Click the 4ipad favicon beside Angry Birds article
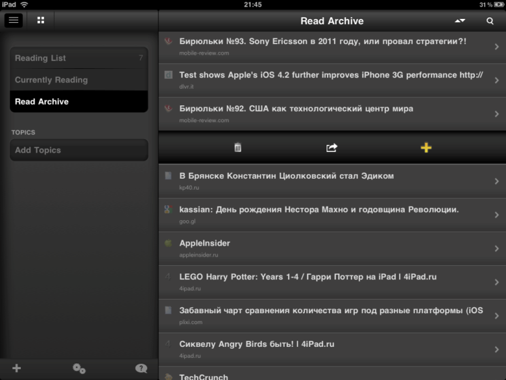Screen dimensions: 506x380 pyautogui.click(x=168, y=344)
